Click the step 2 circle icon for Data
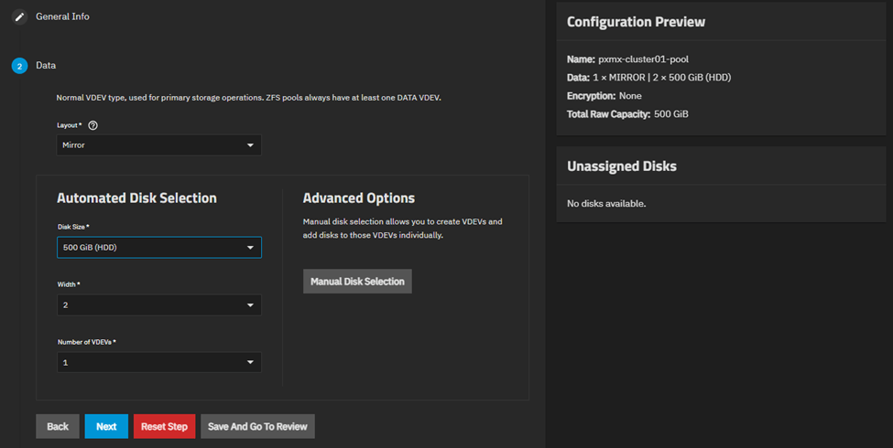893x448 pixels. [x=19, y=66]
